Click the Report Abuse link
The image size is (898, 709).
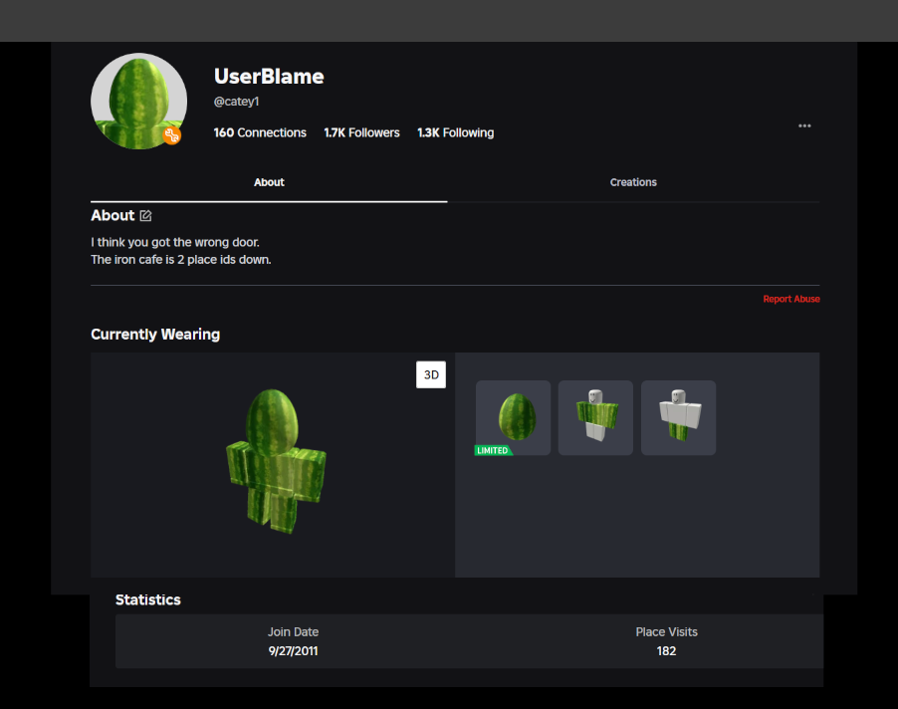(x=790, y=299)
